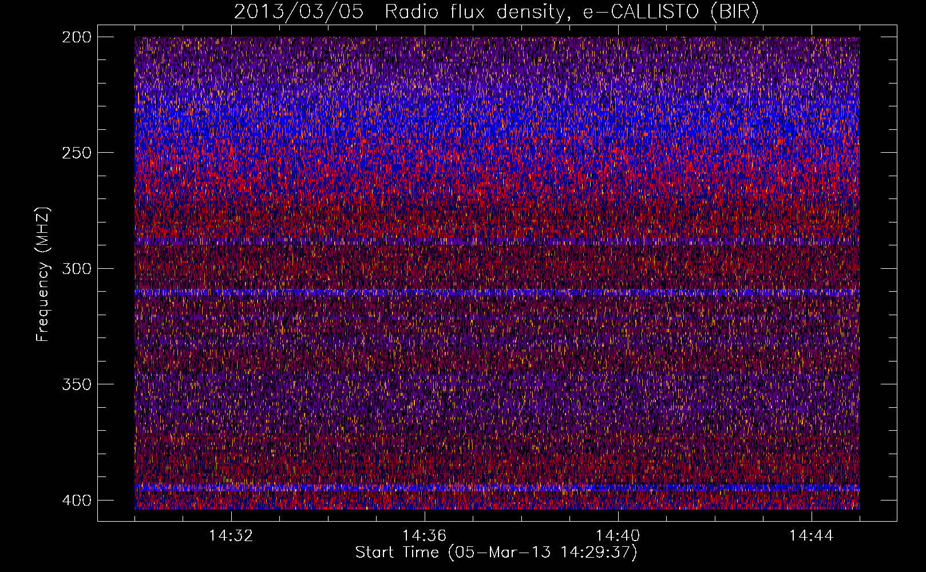Click the "Start Time (05-Mar-13 14:29:37)" axis label
This screenshot has width=926, height=572.
496,553
